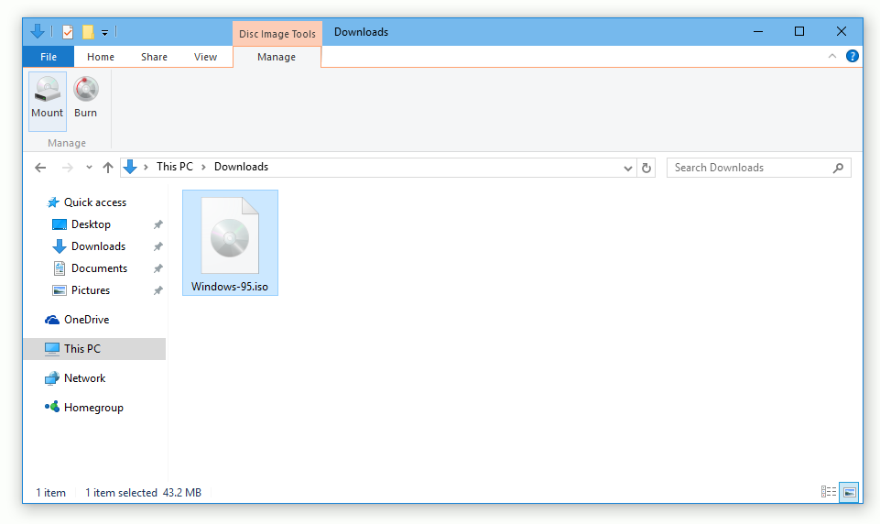880x524 pixels.
Task: Click the address bar Downloads folder icon
Action: pyautogui.click(x=130, y=167)
